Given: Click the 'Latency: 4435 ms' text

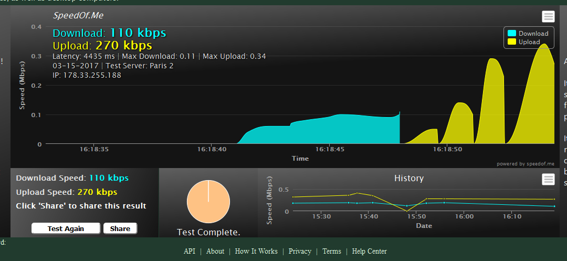Looking at the screenshot, I should [83, 56].
